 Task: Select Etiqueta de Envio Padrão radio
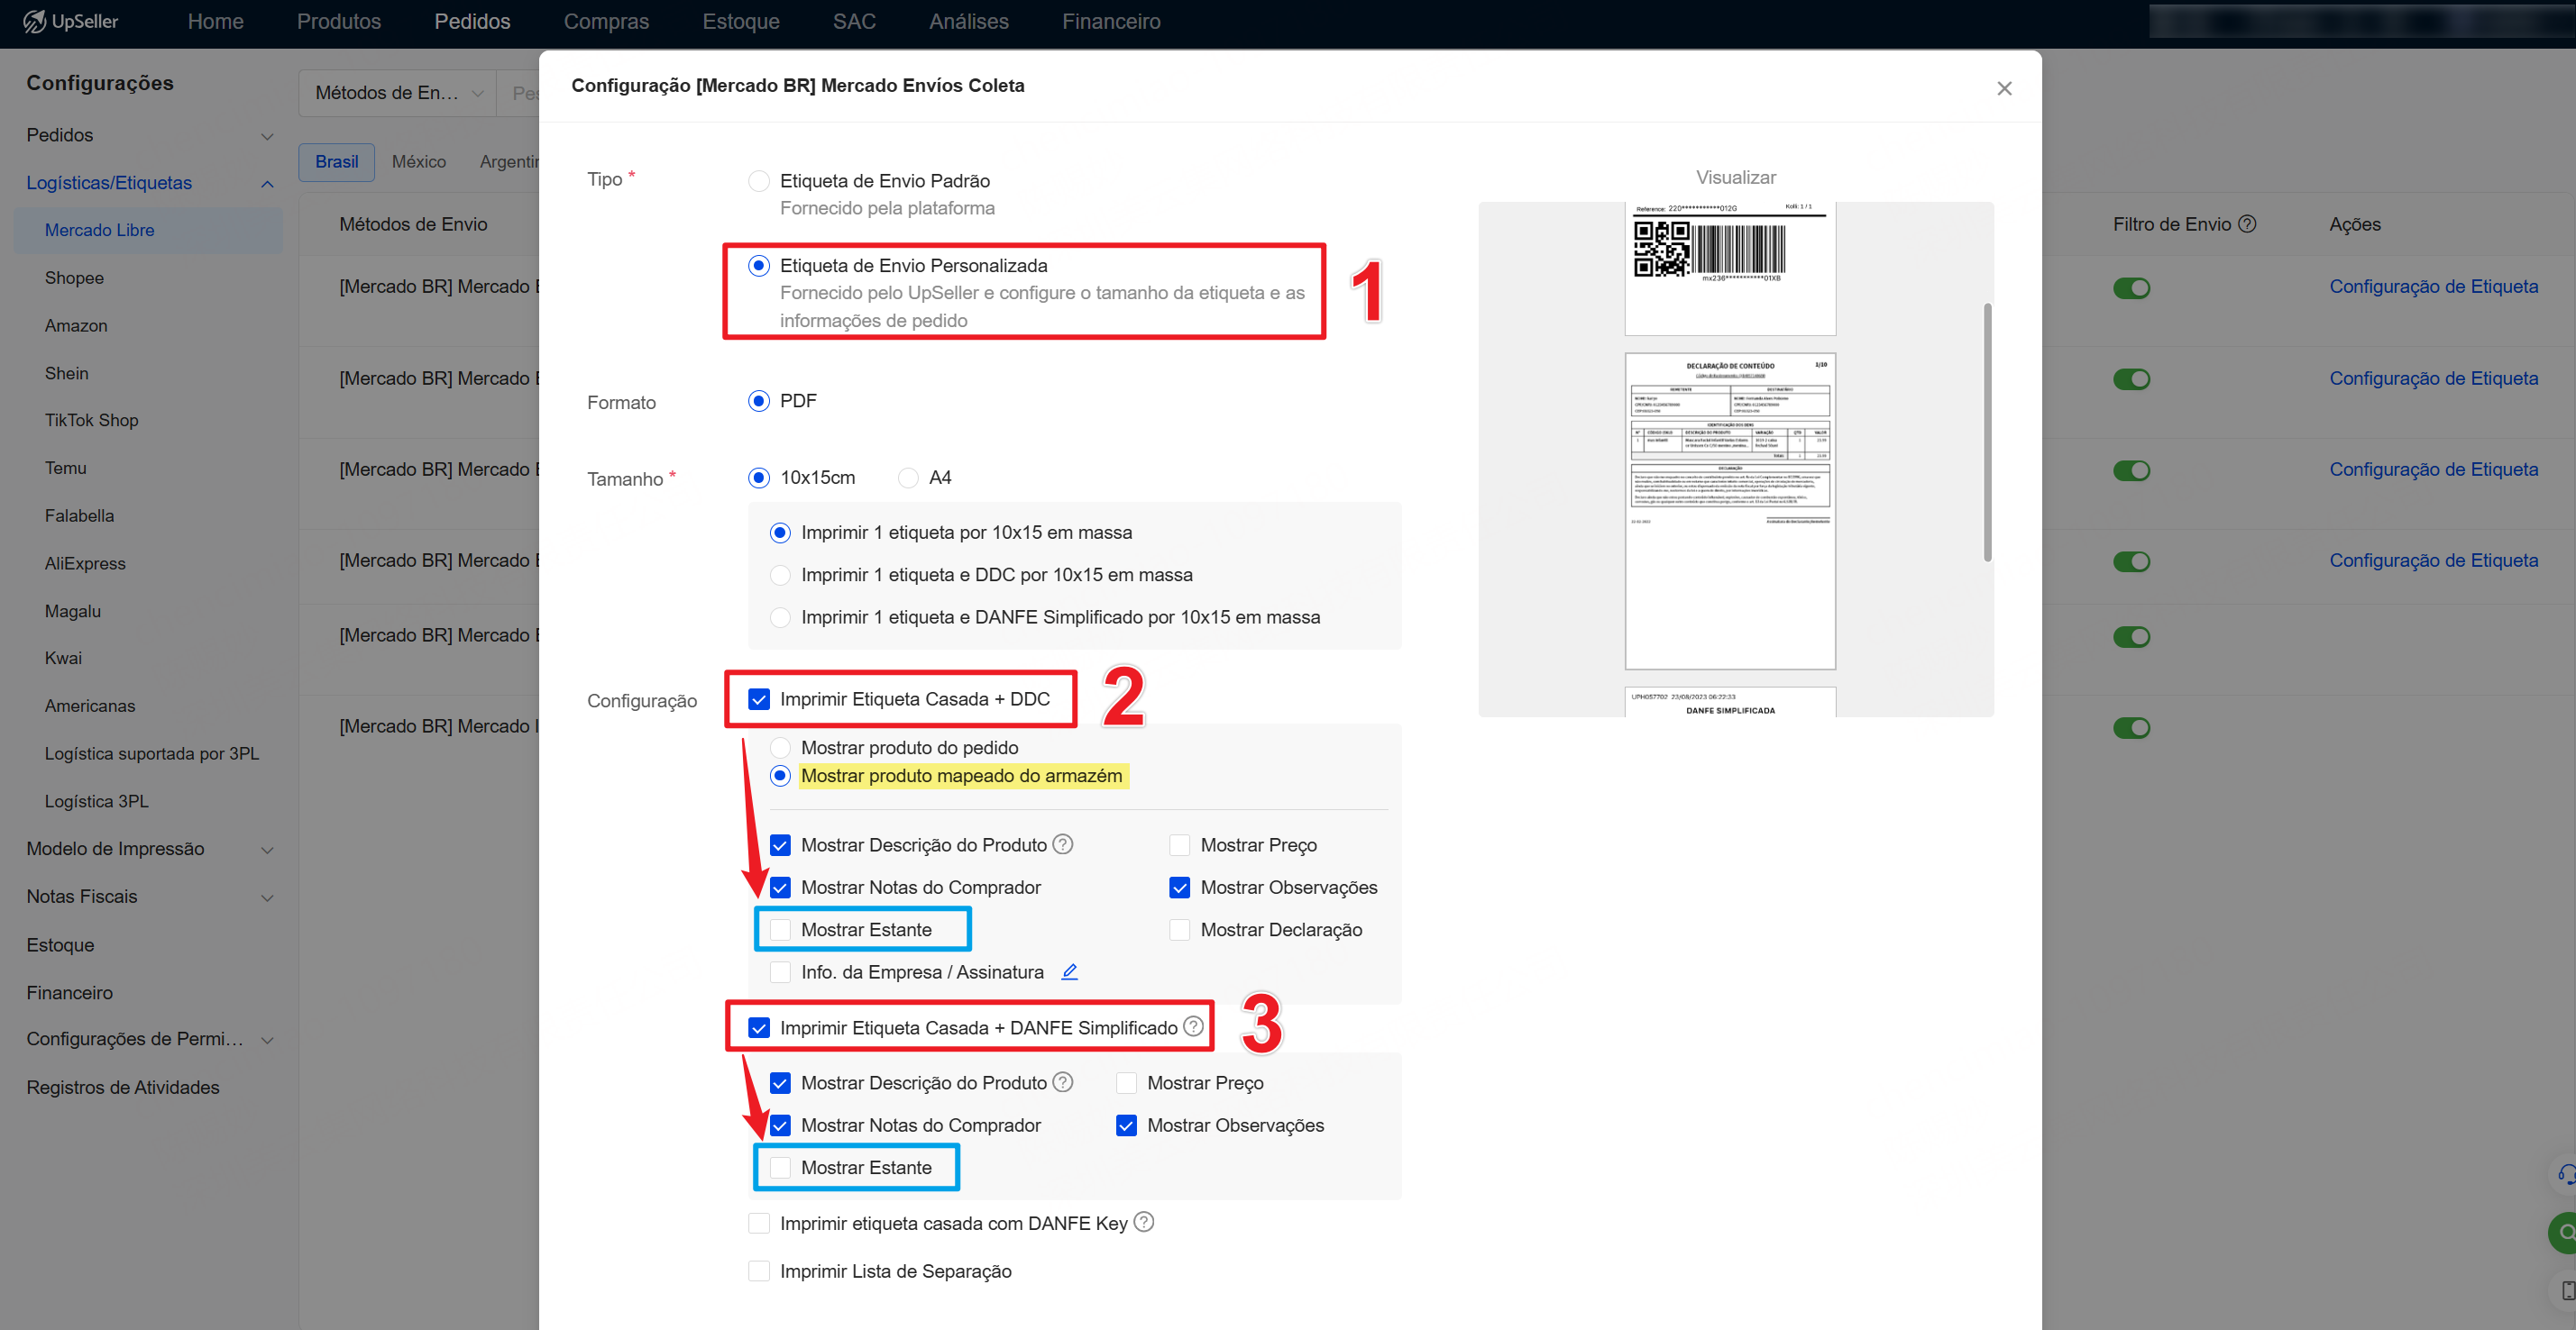click(x=759, y=181)
